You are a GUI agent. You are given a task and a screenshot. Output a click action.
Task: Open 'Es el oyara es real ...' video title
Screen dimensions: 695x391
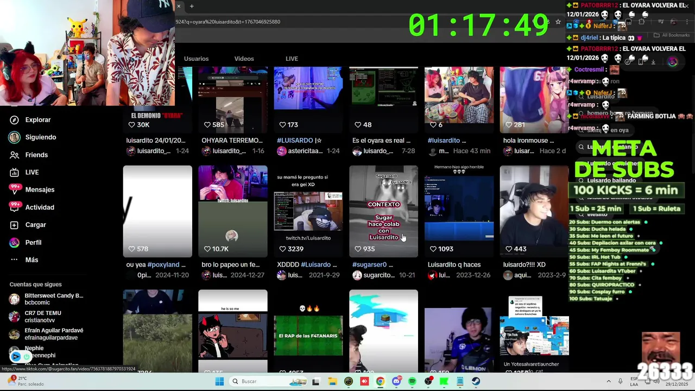[381, 141]
